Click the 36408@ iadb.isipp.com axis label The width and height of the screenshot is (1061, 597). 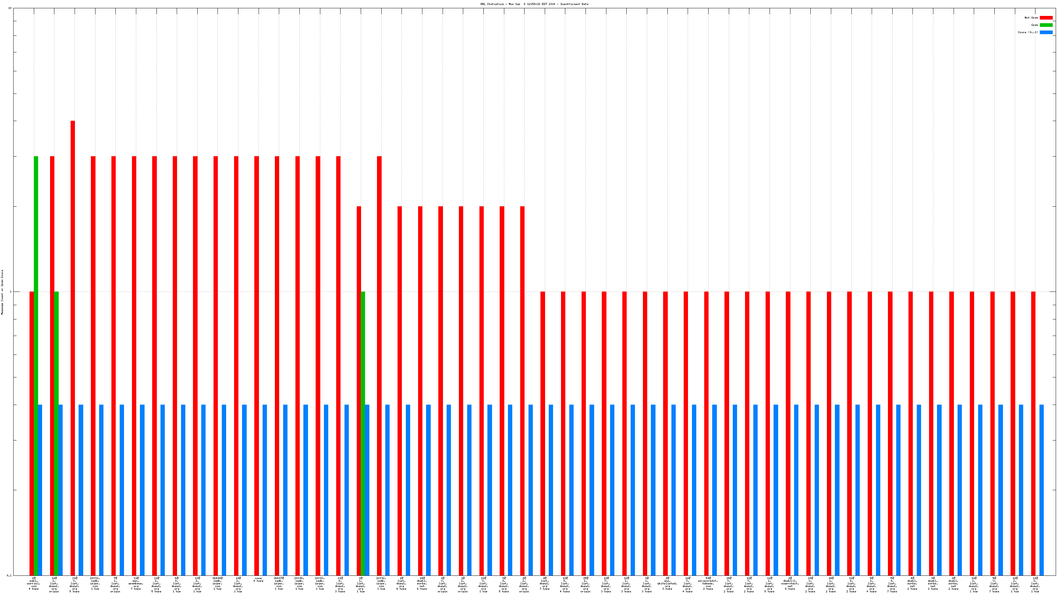pyautogui.click(x=218, y=584)
